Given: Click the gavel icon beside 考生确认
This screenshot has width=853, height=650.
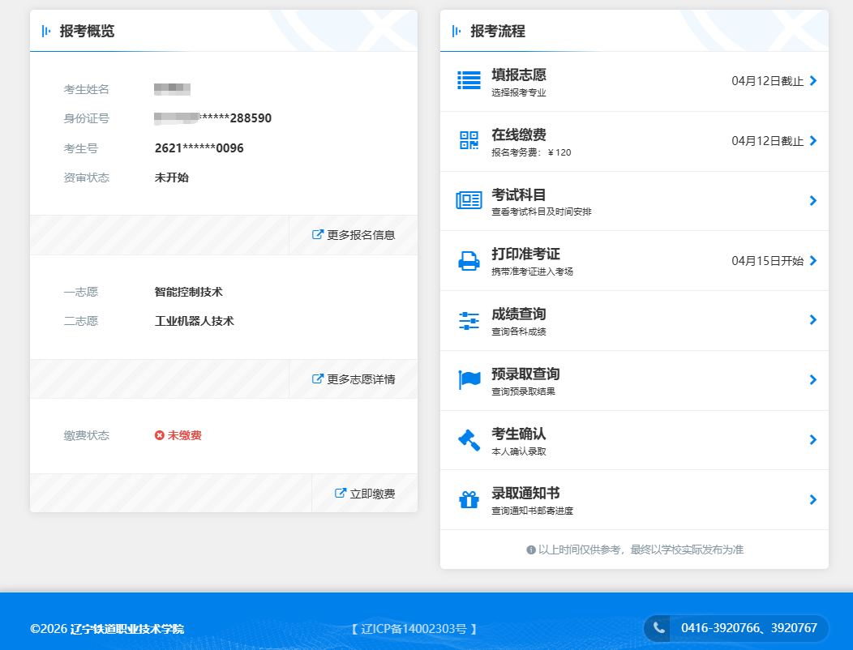Looking at the screenshot, I should [469, 439].
